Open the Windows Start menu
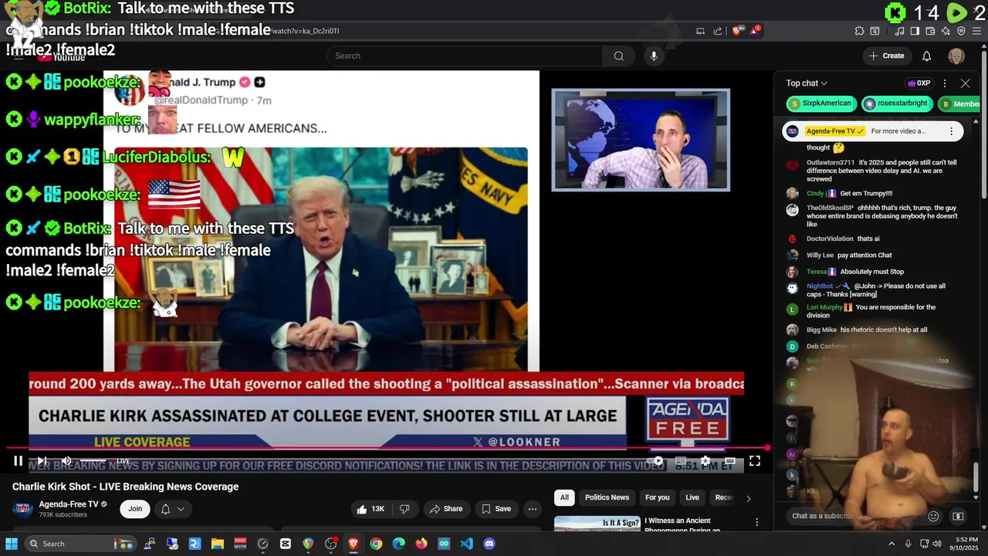Viewport: 988px width, 556px height. [11, 544]
